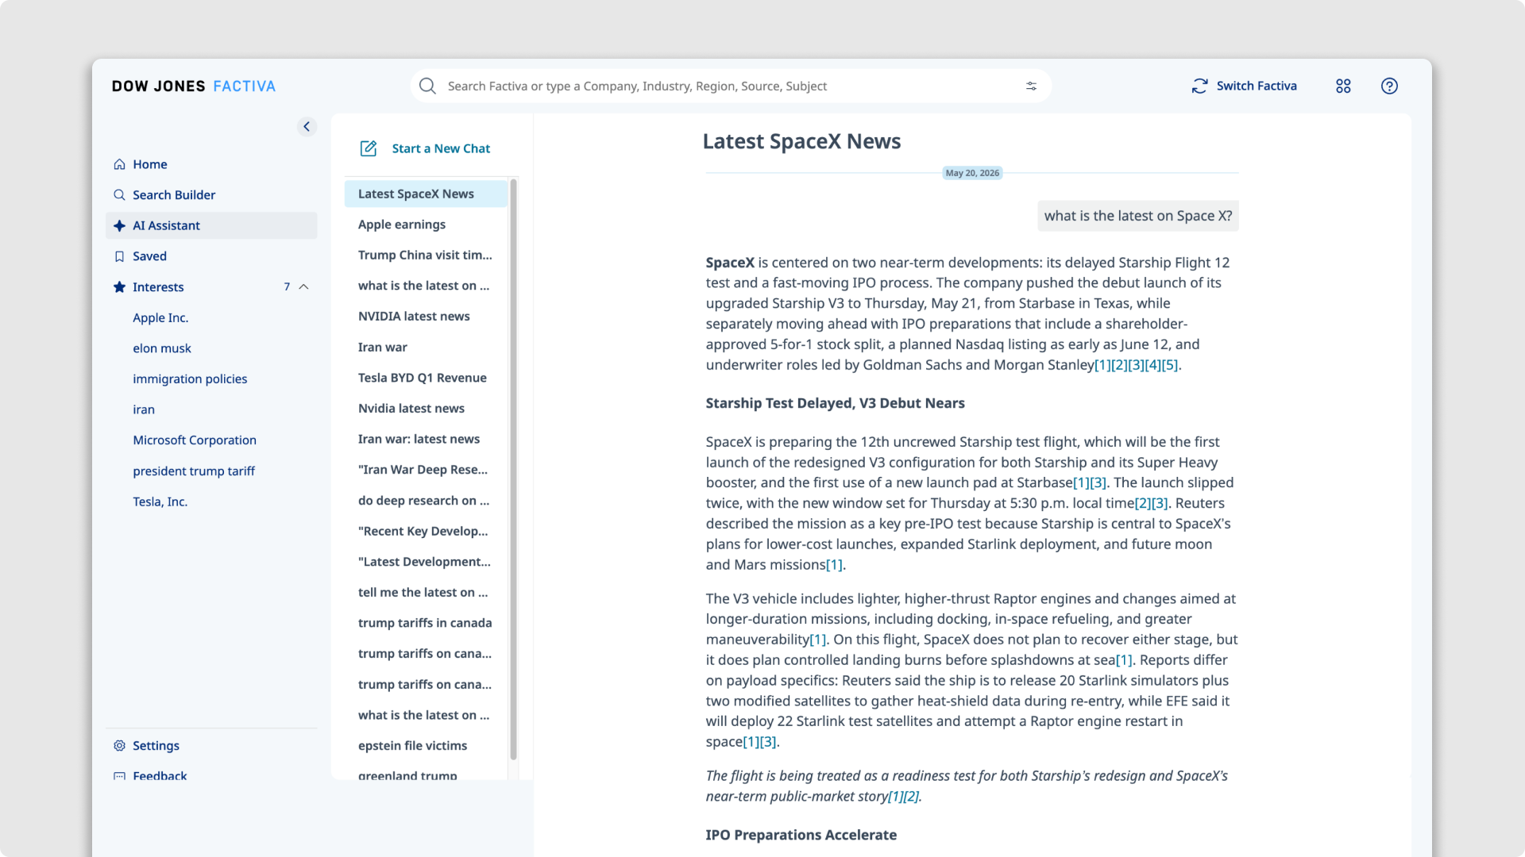
Task: Collapse the sidebar with the chevron button
Action: coord(307,127)
